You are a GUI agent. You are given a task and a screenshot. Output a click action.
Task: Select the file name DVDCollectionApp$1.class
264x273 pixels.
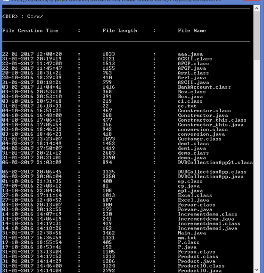(x=215, y=162)
